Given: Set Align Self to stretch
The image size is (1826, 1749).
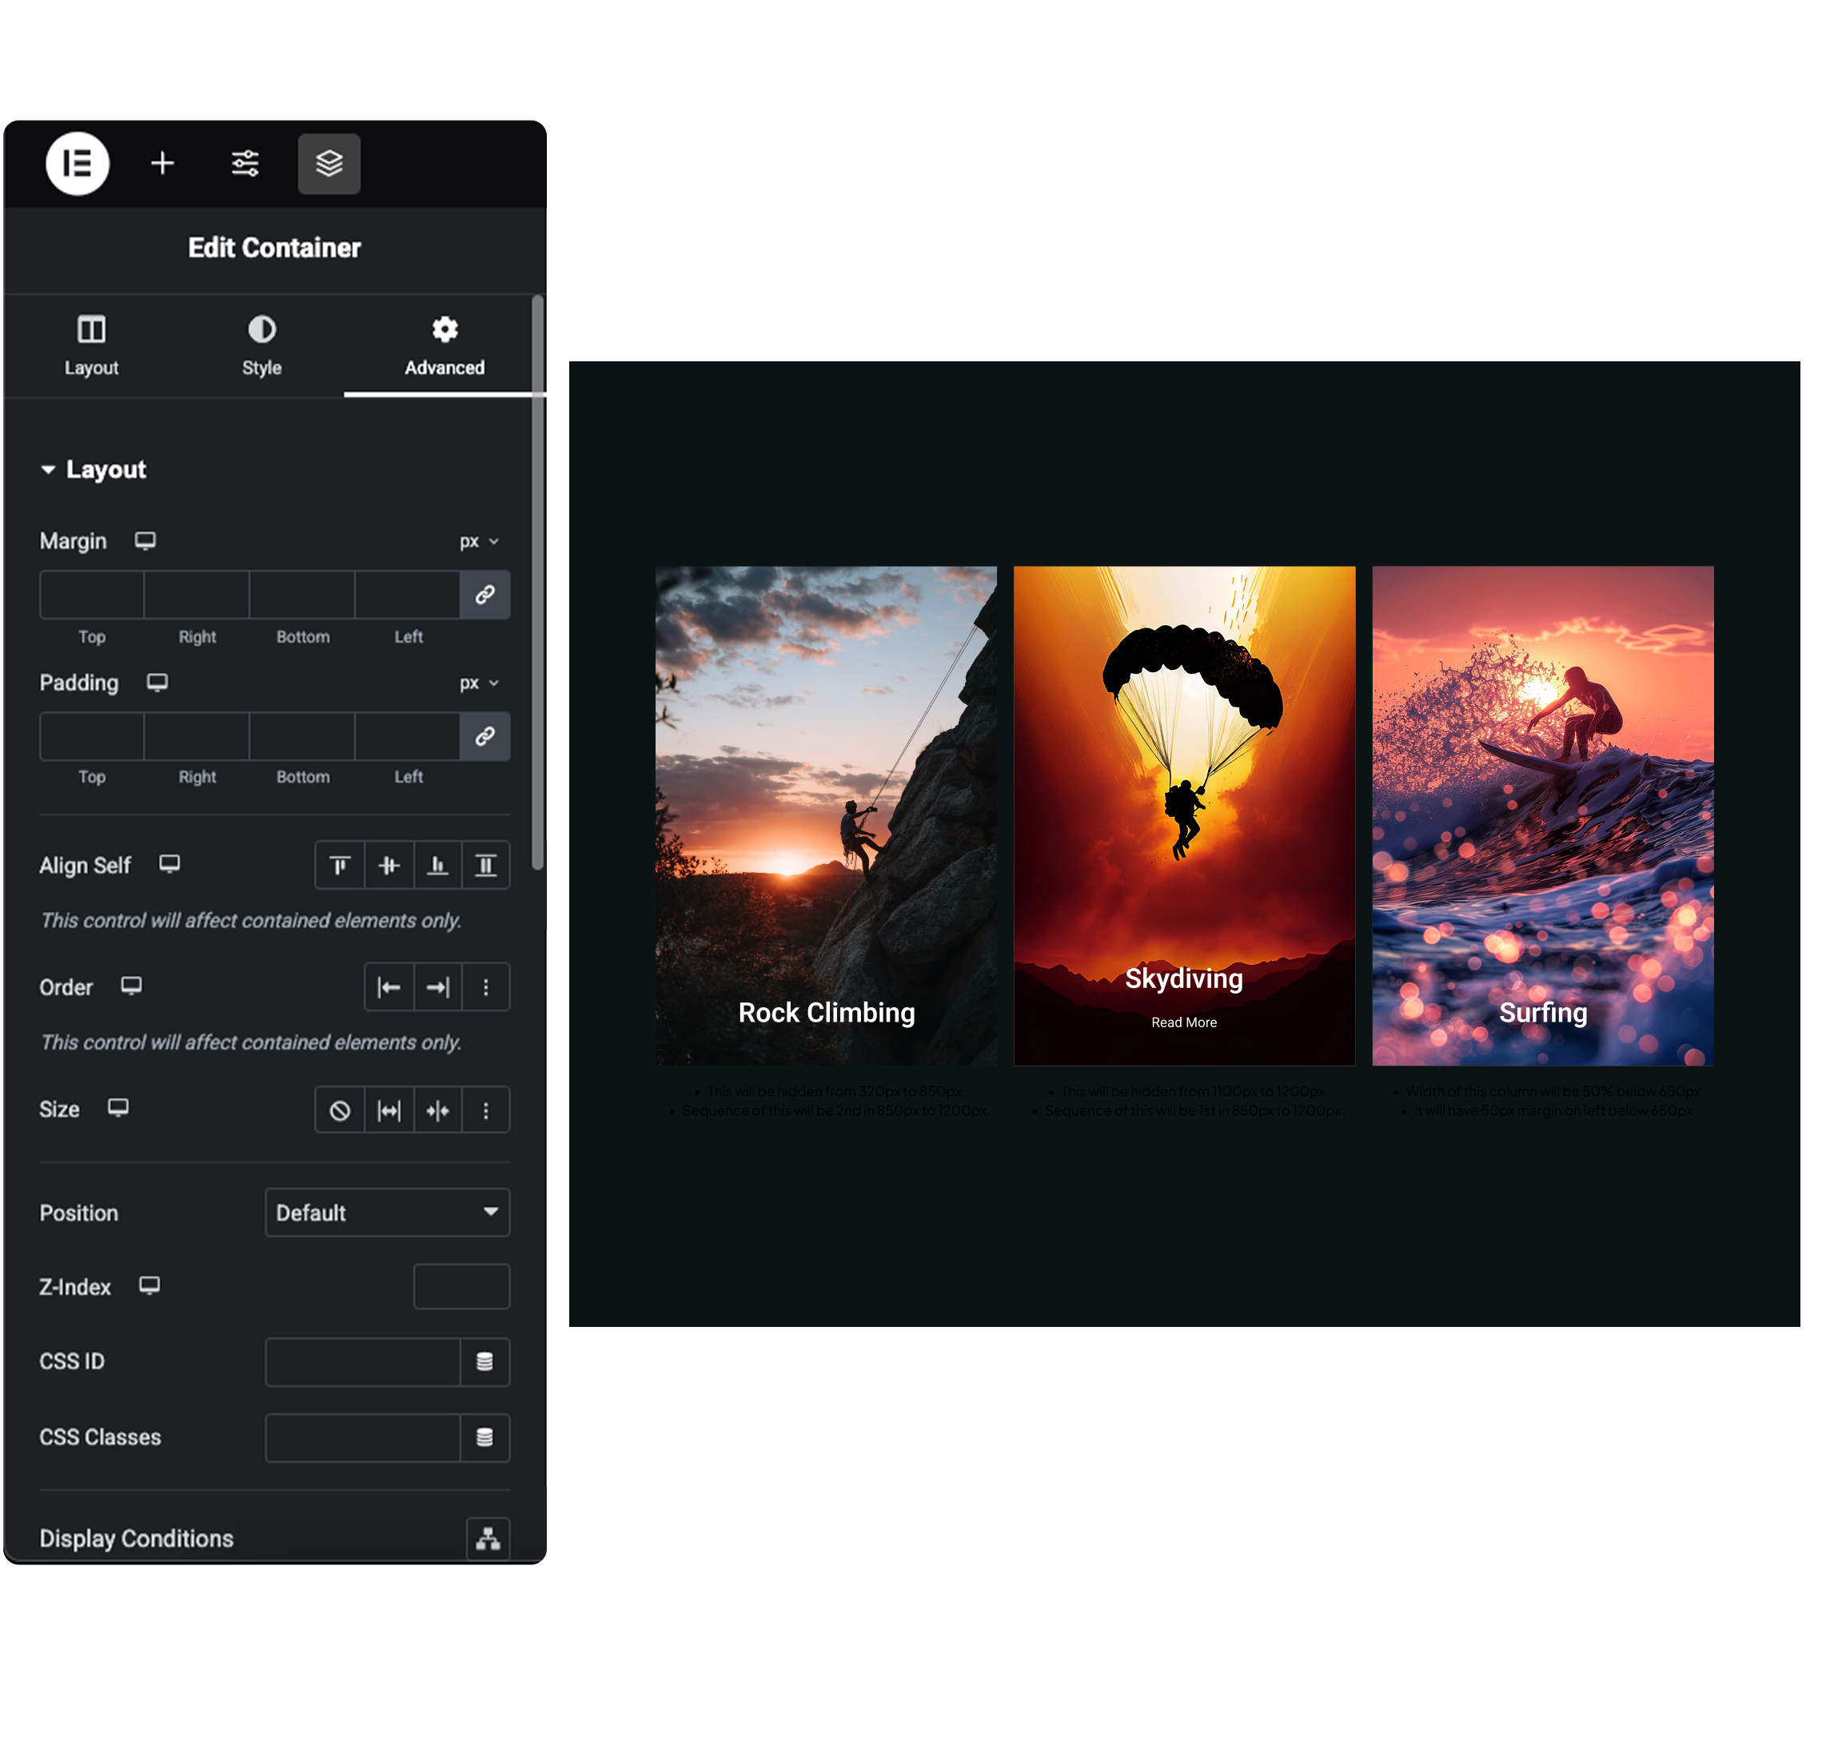Looking at the screenshot, I should click(486, 867).
